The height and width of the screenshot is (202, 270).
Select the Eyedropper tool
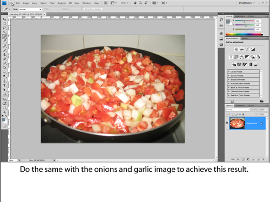coord(4,41)
